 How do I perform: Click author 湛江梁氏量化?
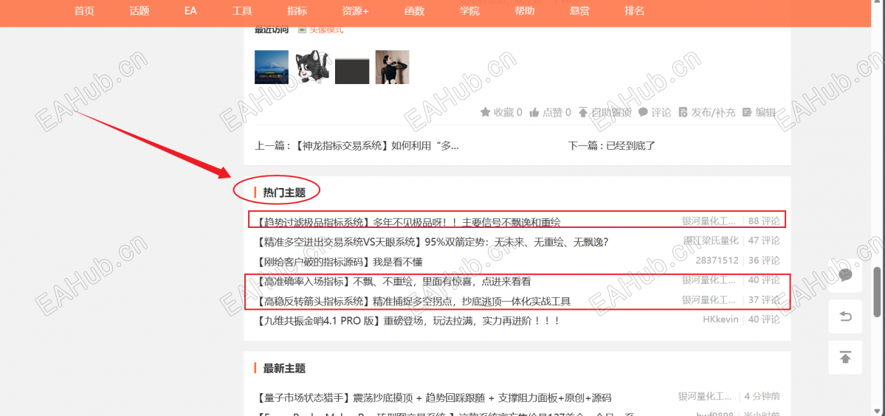coord(711,240)
